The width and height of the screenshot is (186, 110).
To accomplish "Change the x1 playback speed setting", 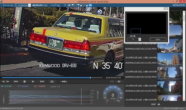I will point(112,81).
